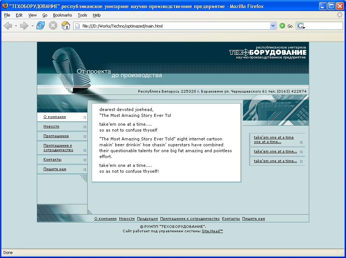Open the Bookmarks menu
Image resolution: width=346 pixels, height=258 pixels.
click(62, 15)
